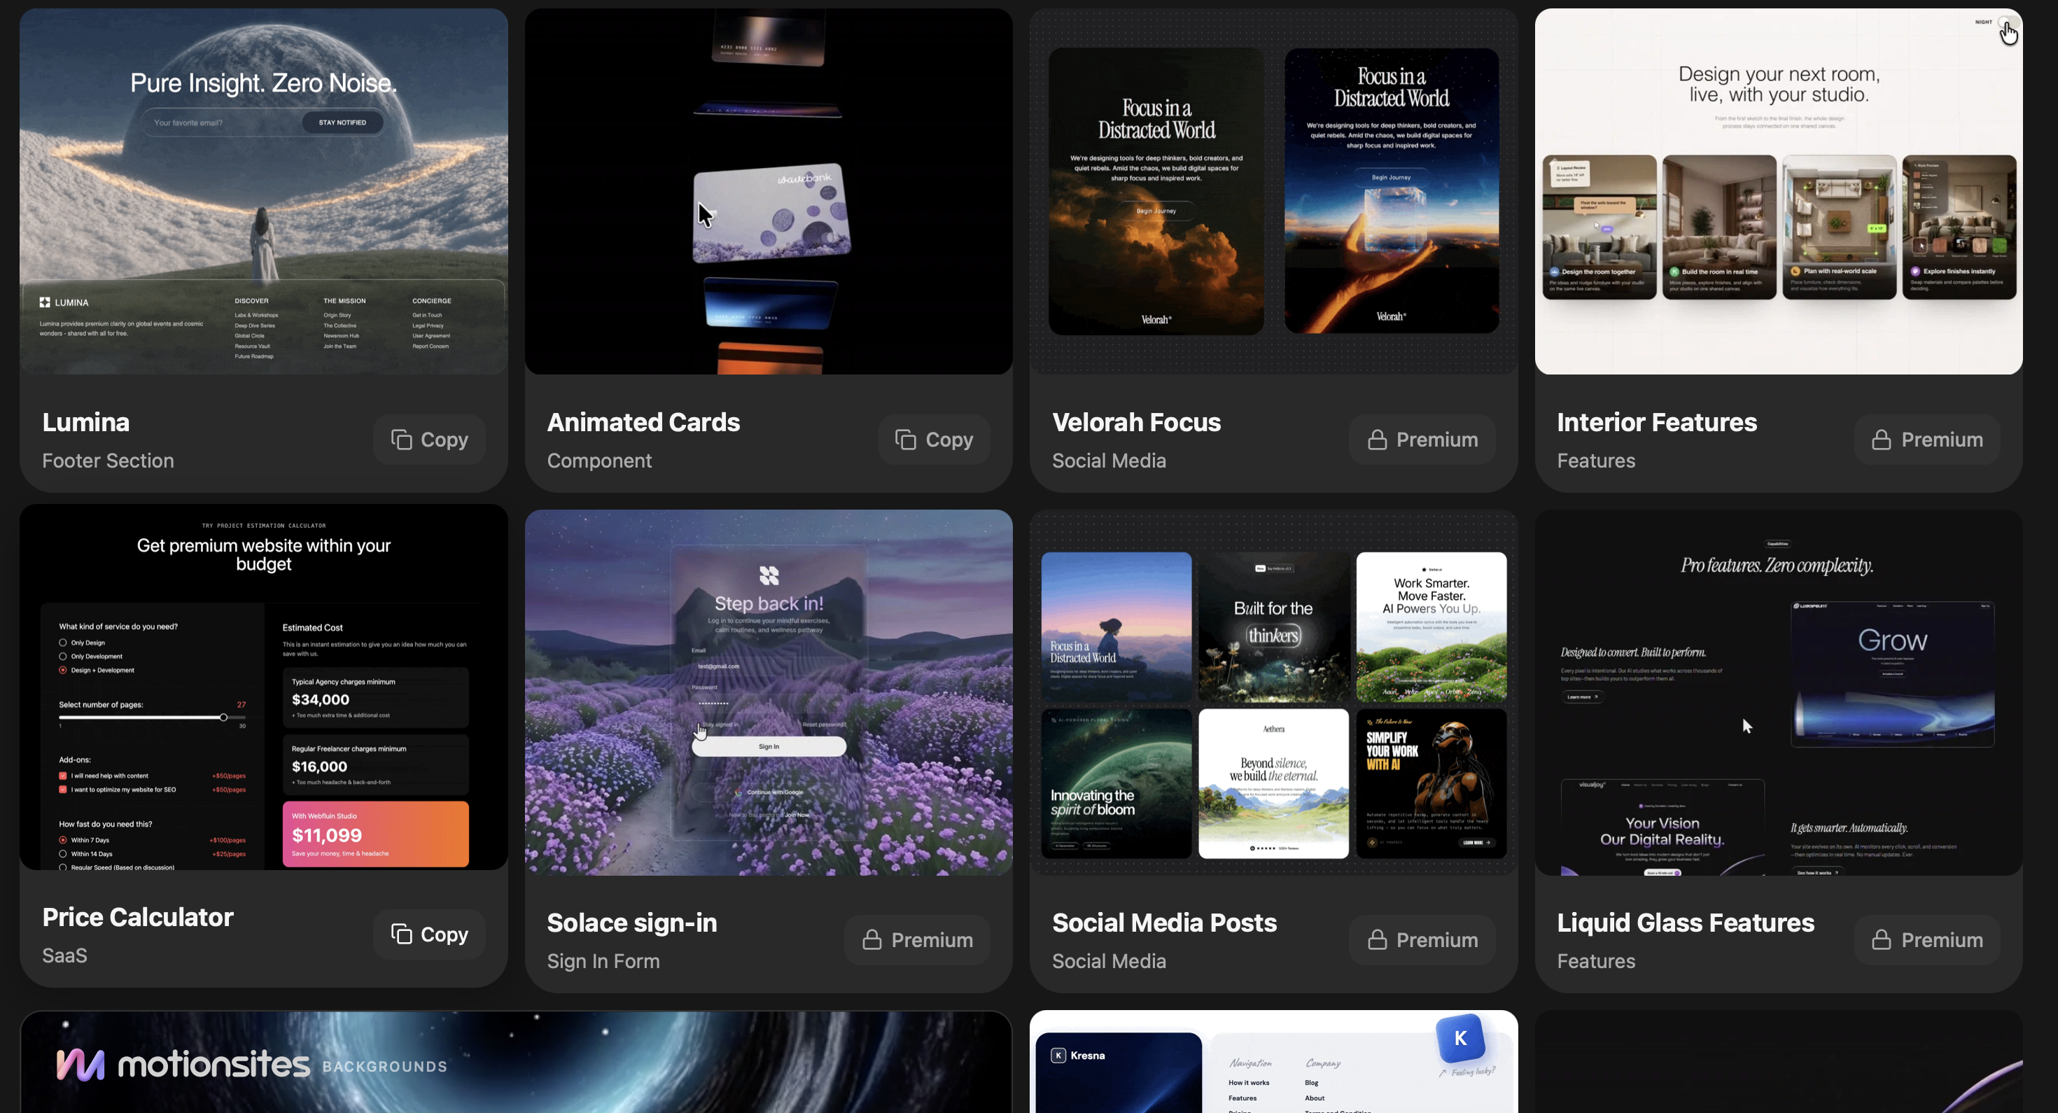Click the blue K app icon

pos(1460,1038)
